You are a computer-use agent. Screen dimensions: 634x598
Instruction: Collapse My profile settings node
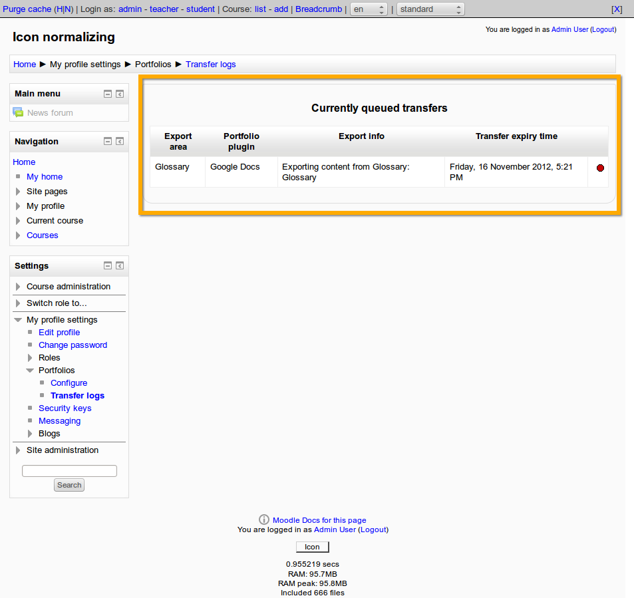tap(18, 320)
